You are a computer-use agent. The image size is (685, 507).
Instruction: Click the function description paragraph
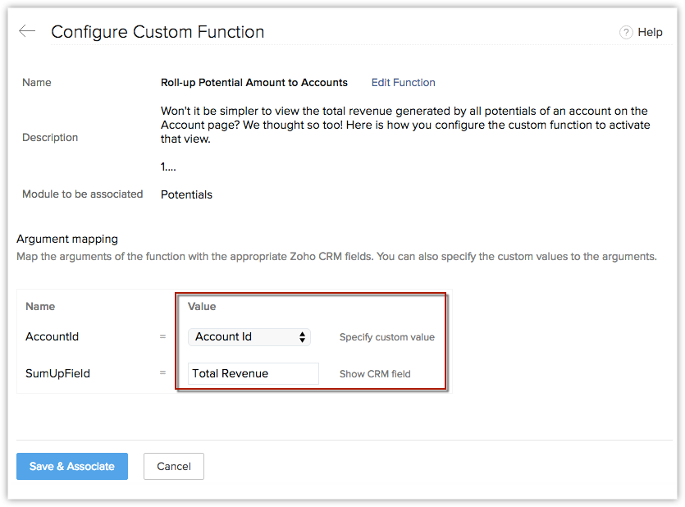(x=405, y=125)
